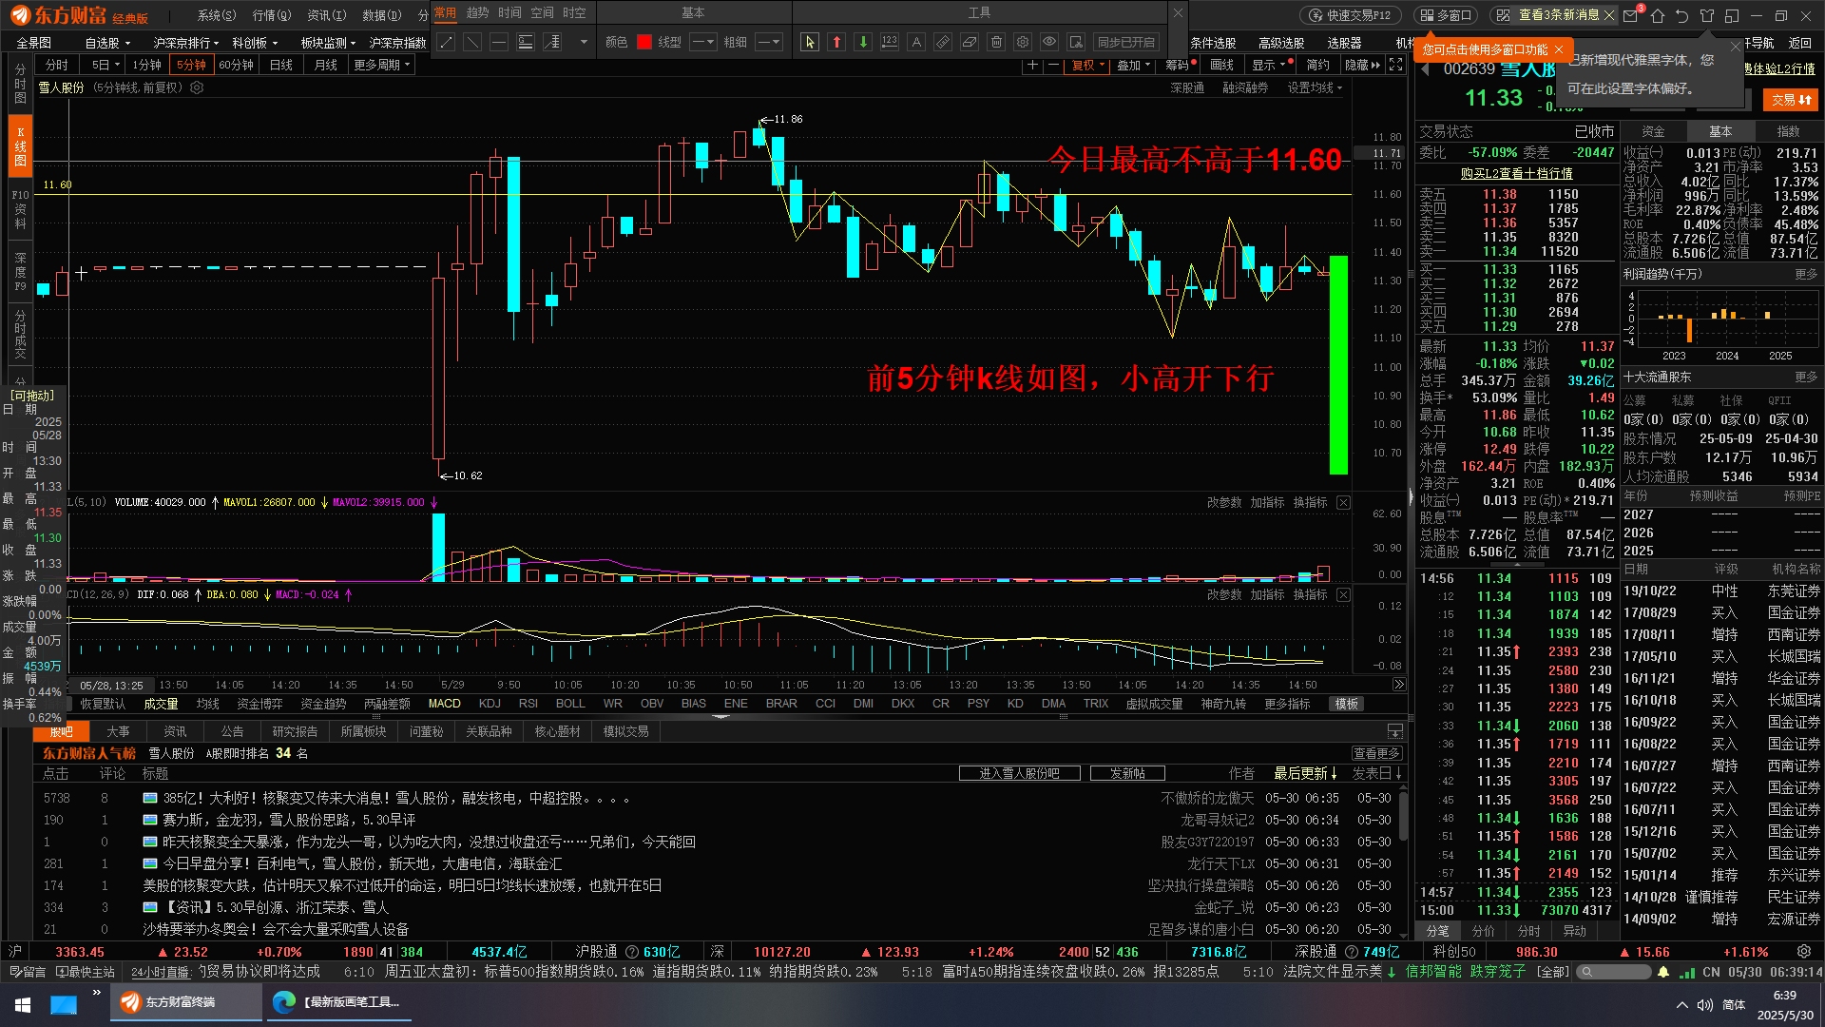The height and width of the screenshot is (1027, 1825).
Task: Pick the text annotation A tool
Action: pos(916,43)
